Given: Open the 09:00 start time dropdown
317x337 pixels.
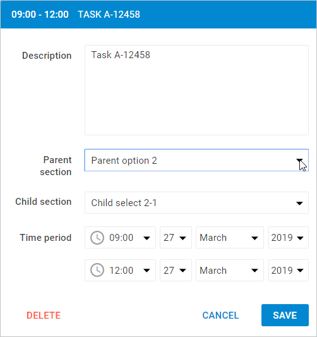Looking at the screenshot, I should (120, 238).
